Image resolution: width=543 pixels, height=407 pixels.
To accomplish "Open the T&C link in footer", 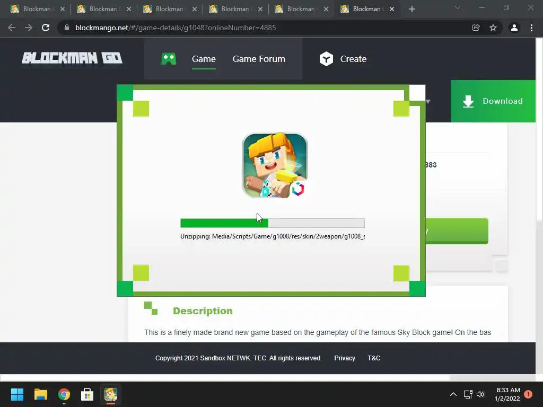I will (374, 358).
